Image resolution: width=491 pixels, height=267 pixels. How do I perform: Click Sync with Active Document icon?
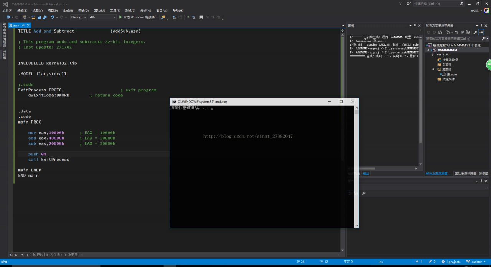click(457, 33)
